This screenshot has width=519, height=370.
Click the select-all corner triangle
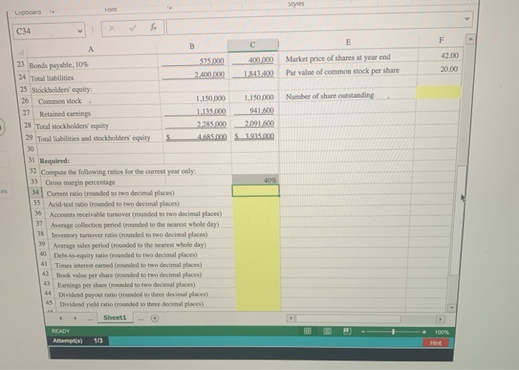coord(21,53)
